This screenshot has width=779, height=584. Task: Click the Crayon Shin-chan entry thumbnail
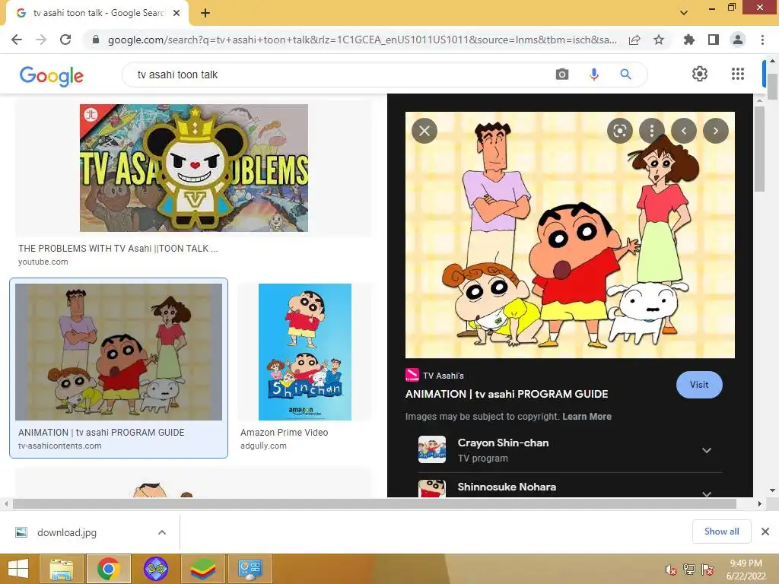(432, 449)
